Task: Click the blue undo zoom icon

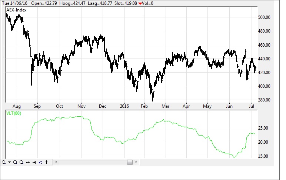Action: point(40,162)
